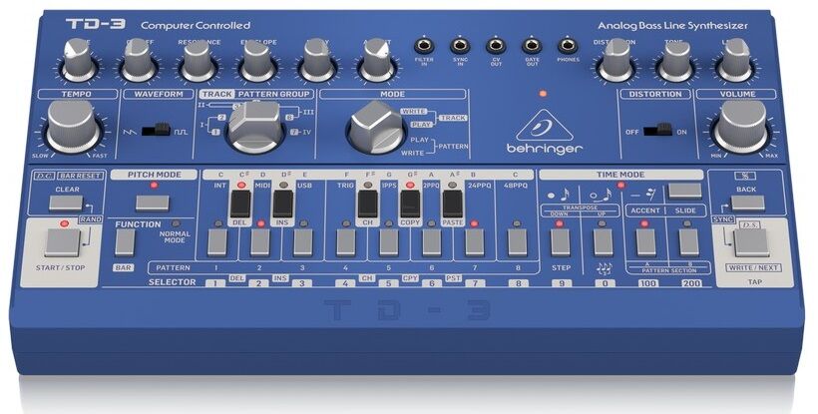Select pattern button 8

point(517,242)
